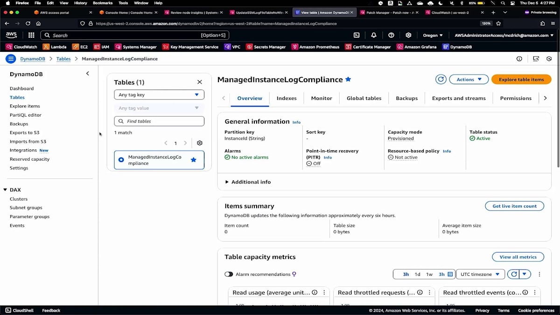This screenshot has width=560, height=315.
Task: Open the Backups tab
Action: tap(407, 98)
